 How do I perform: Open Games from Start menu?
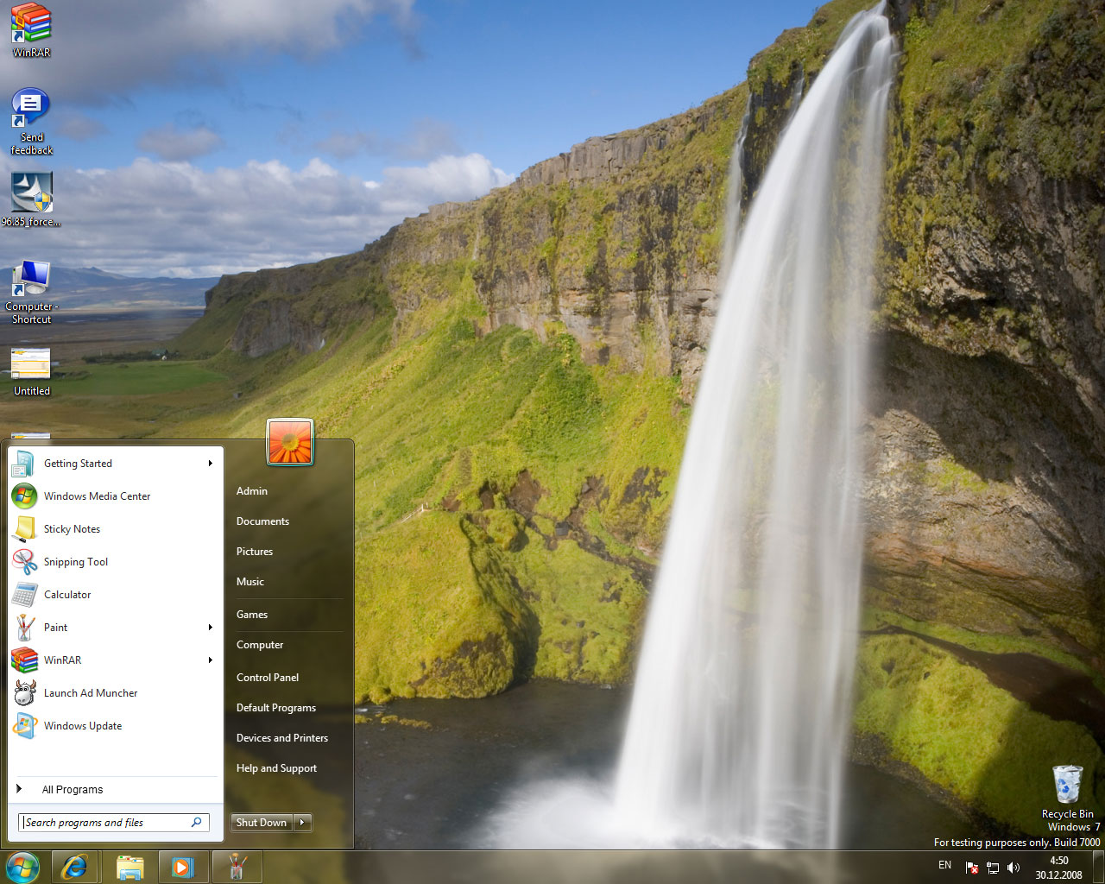coord(252,615)
